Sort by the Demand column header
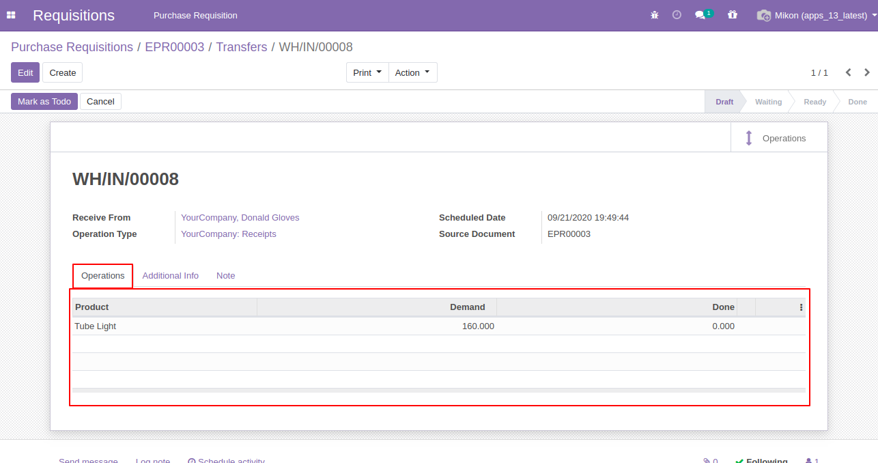 pyautogui.click(x=377, y=307)
